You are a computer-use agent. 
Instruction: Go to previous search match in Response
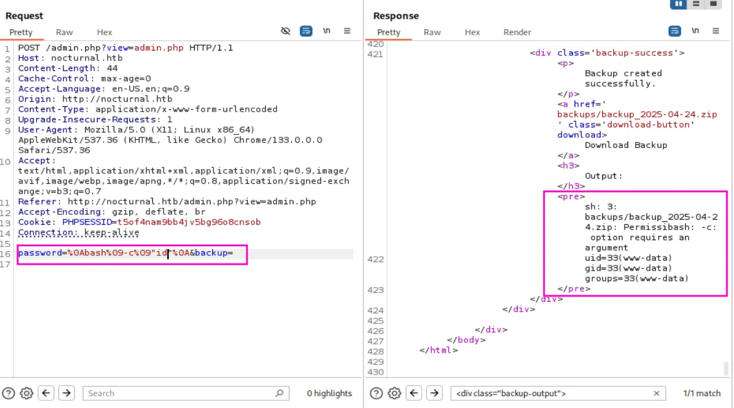click(414, 393)
